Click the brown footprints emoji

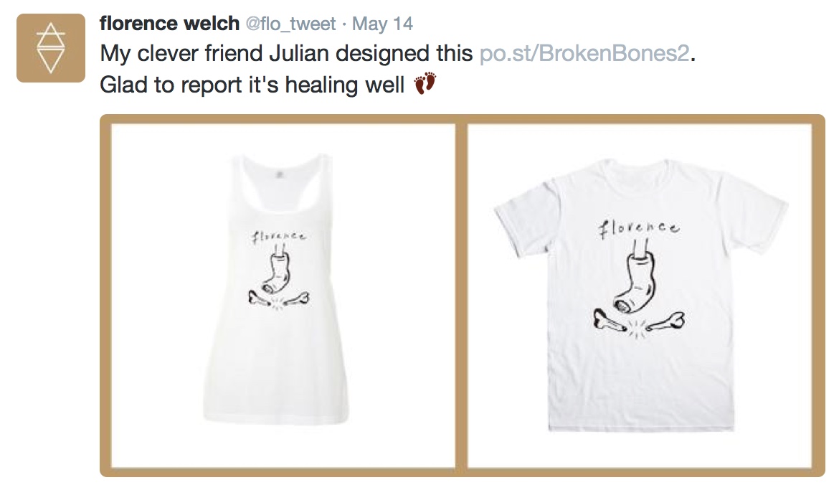(426, 84)
